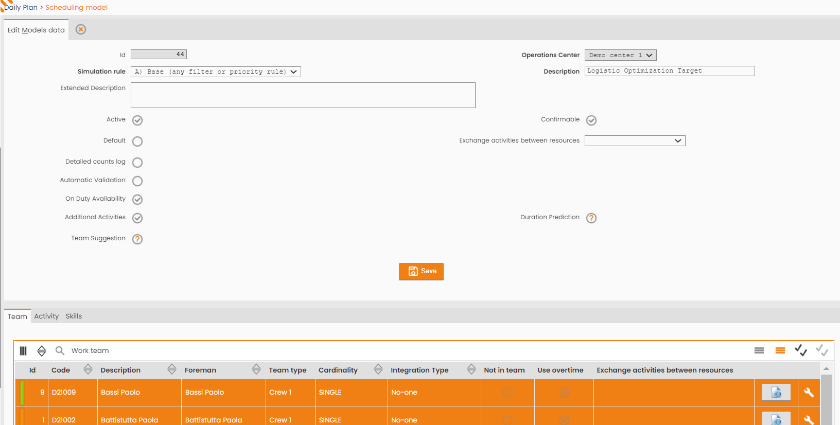This screenshot has width=840, height=425.
Task: Open wrench settings for Bassi Paolo row
Action: (x=809, y=393)
